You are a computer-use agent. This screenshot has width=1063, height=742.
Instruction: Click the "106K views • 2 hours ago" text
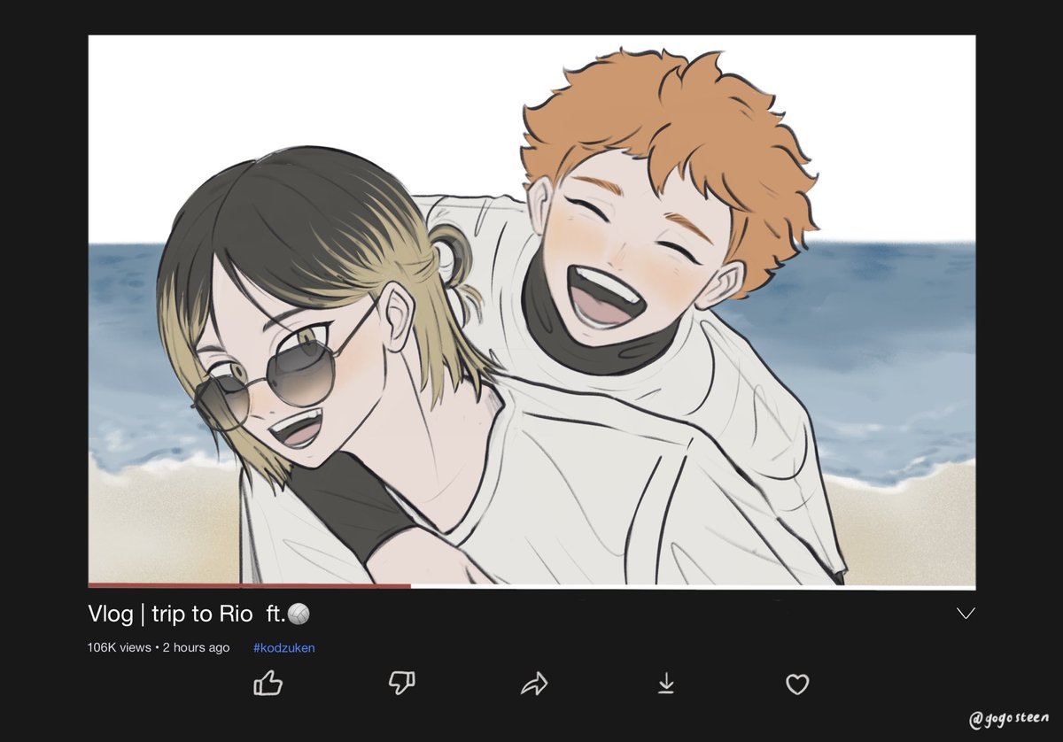(159, 647)
